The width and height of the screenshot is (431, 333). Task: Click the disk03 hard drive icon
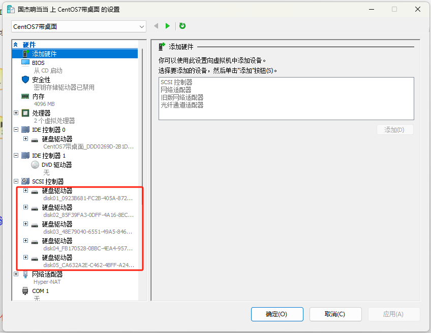[35, 225]
